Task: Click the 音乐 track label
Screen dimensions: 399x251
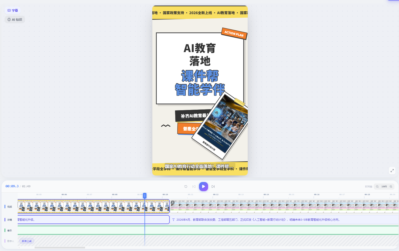Action: pos(10,231)
